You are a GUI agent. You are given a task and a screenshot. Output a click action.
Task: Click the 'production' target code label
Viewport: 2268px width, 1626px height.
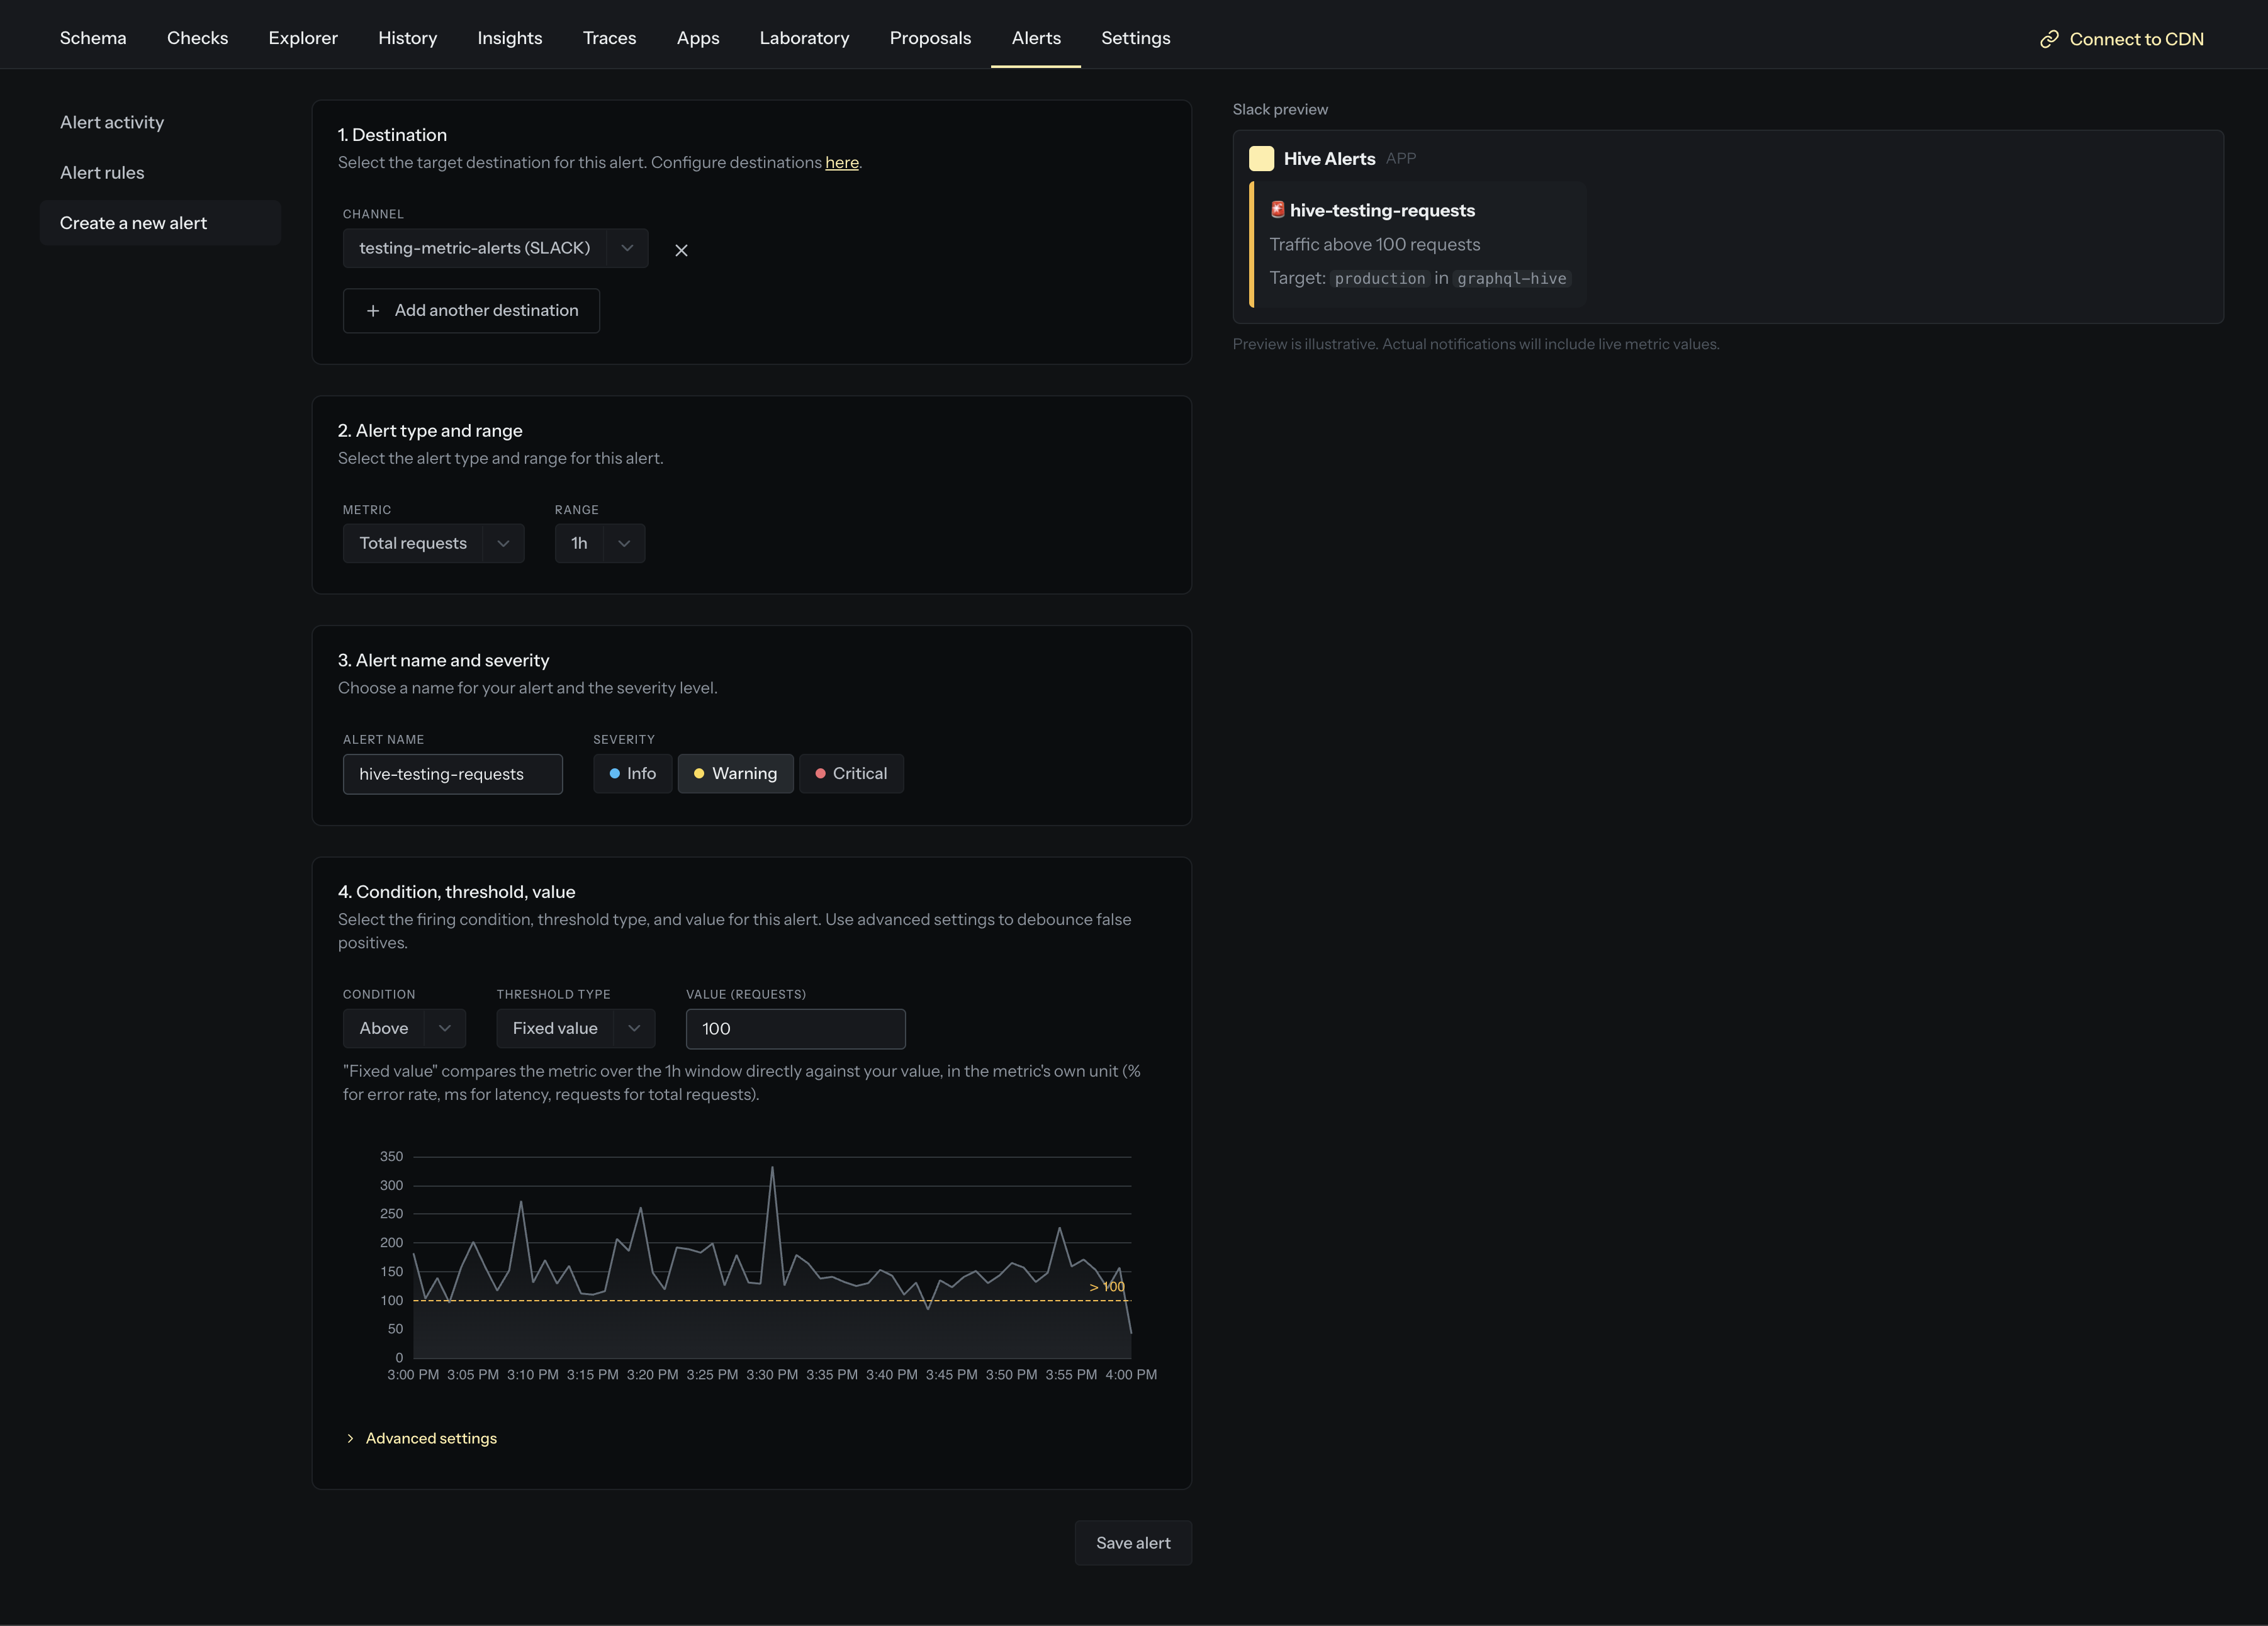click(1380, 278)
